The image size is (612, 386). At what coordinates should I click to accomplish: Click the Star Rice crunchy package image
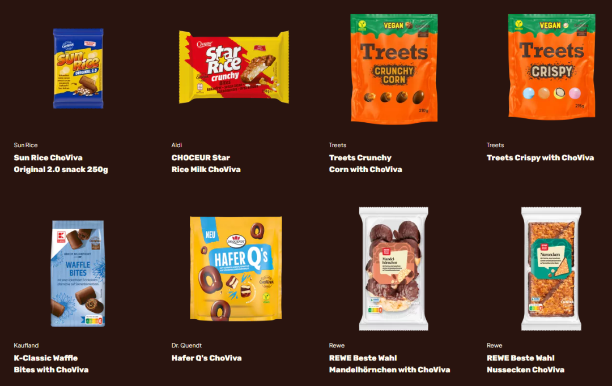[x=234, y=67]
